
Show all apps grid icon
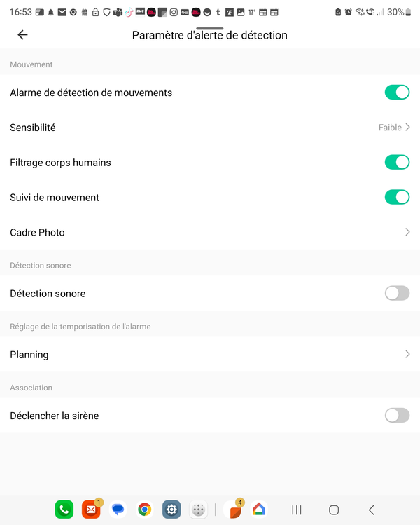(198, 510)
